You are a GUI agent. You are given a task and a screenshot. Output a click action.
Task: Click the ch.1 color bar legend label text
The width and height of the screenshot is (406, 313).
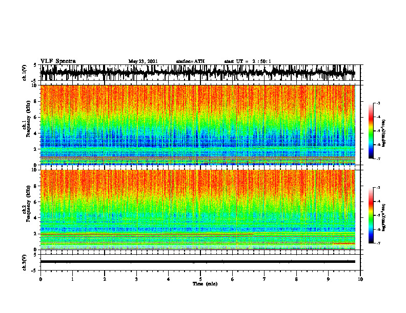(x=383, y=133)
